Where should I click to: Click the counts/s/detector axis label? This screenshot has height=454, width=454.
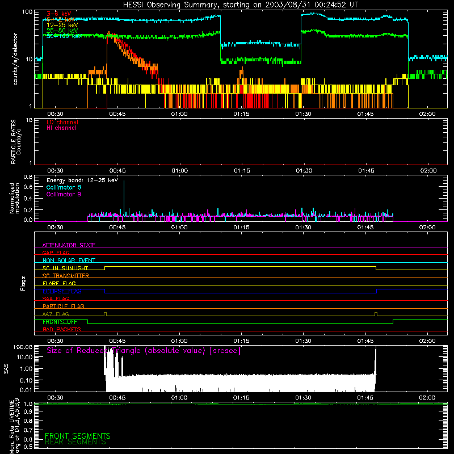pos(15,59)
